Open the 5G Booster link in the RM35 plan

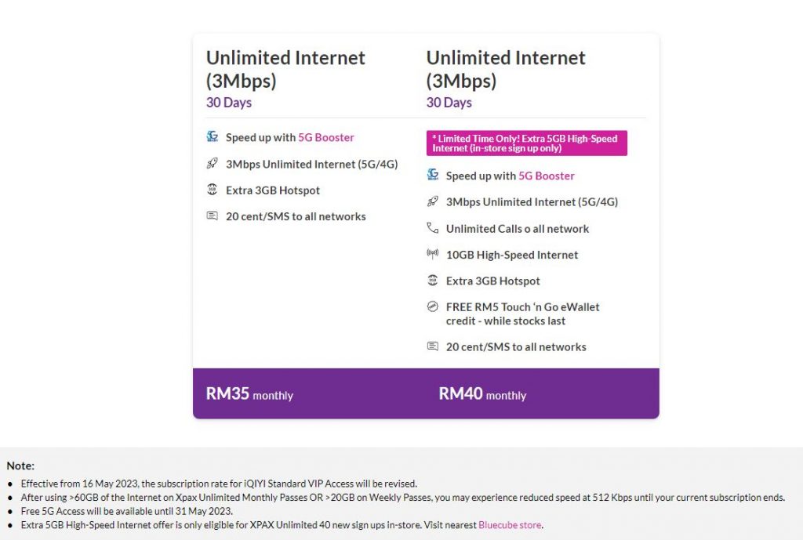(x=326, y=138)
